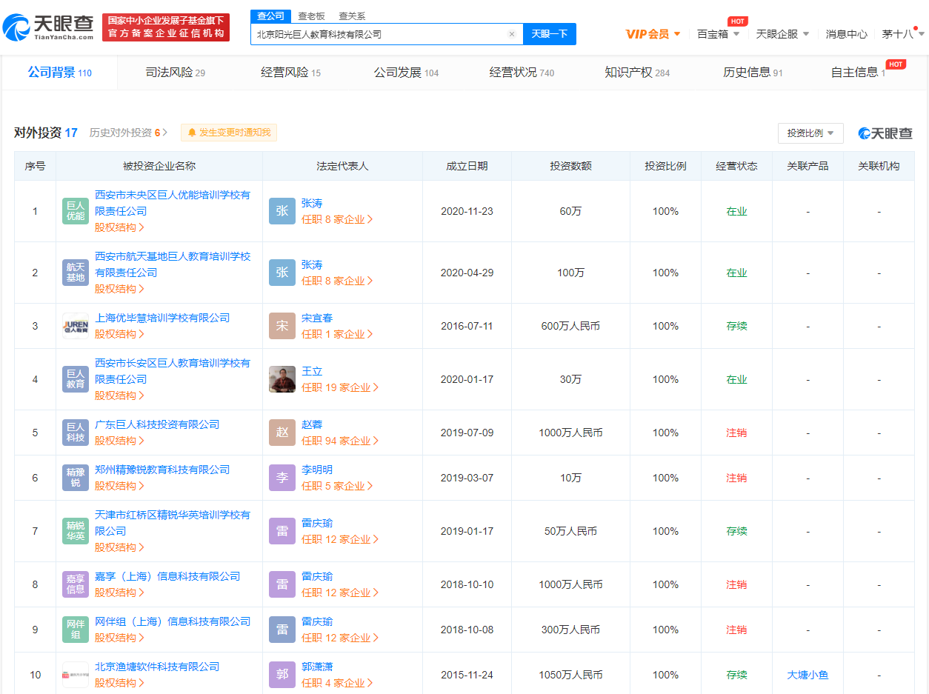Click 巨人科技 logo badge in row 5
The height and width of the screenshot is (694, 929).
point(76,433)
